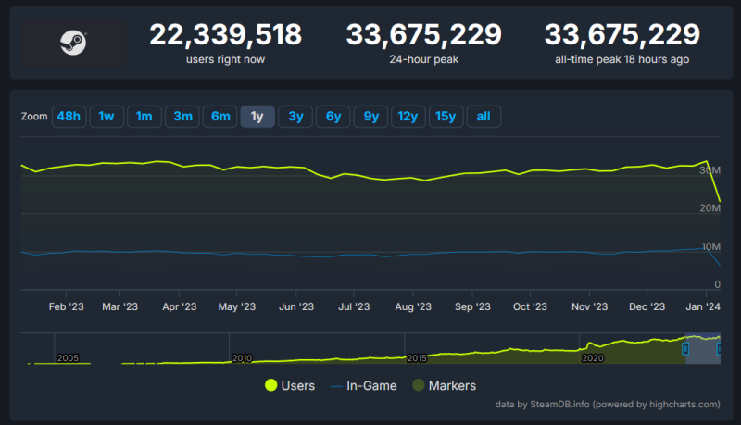This screenshot has height=425, width=741.
Task: Zoom chart to 3y
Action: (x=295, y=116)
